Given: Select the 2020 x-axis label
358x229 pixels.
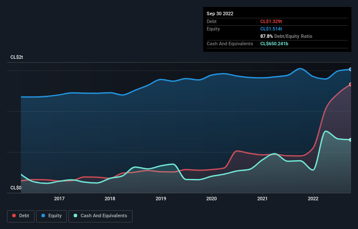Looking at the screenshot, I should (x=211, y=199).
